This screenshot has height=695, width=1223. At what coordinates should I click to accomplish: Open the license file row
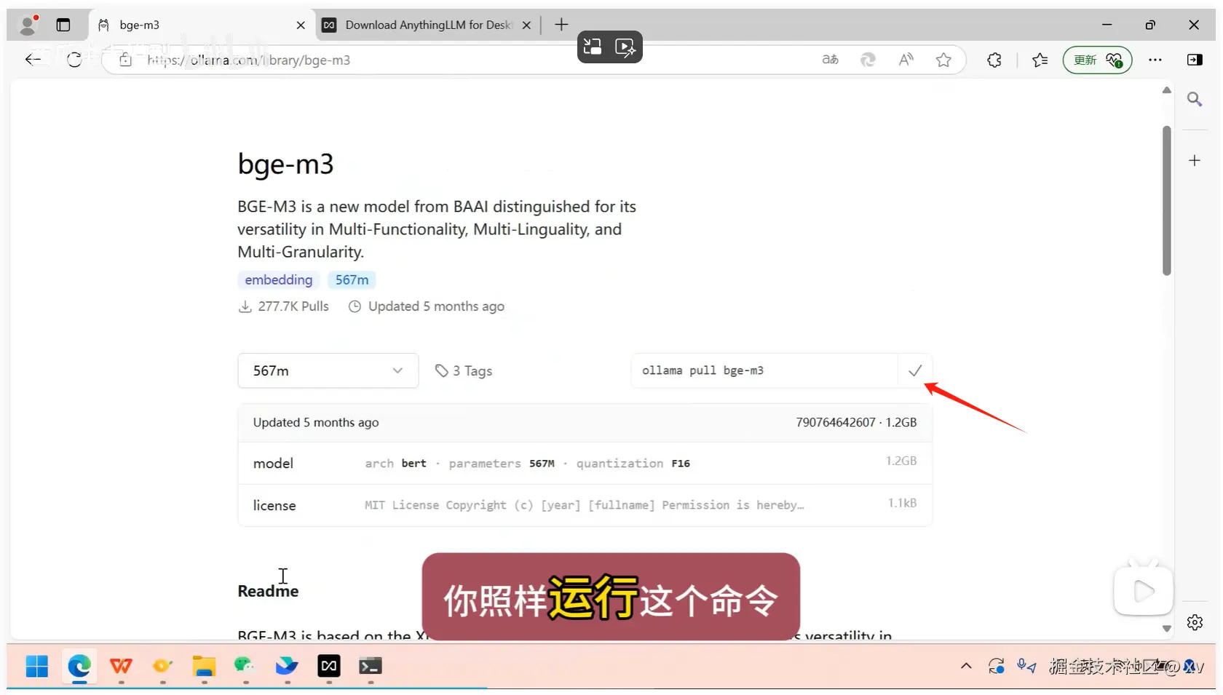[x=585, y=505]
